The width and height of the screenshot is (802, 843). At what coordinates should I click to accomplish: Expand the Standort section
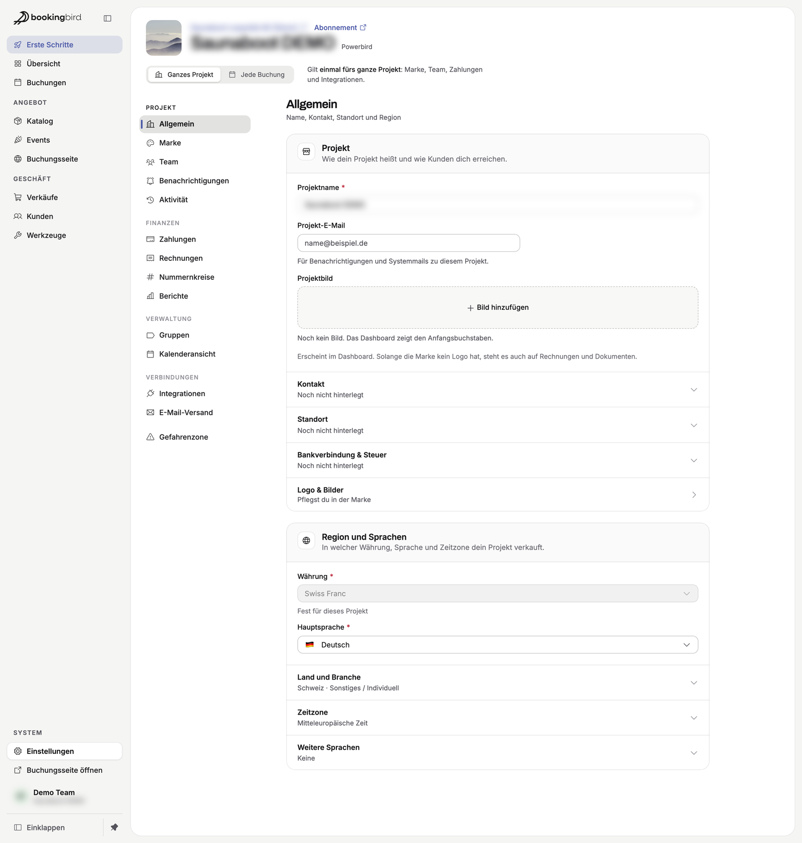point(497,425)
